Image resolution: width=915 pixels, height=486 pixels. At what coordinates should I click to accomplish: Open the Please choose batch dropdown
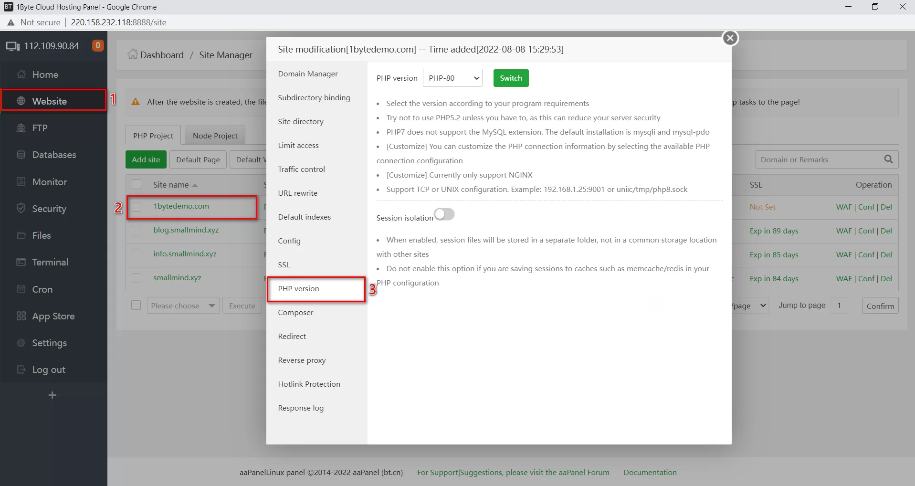(183, 306)
